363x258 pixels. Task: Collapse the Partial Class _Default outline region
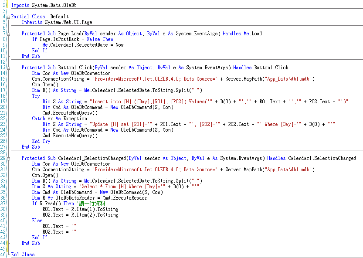pos(9,17)
